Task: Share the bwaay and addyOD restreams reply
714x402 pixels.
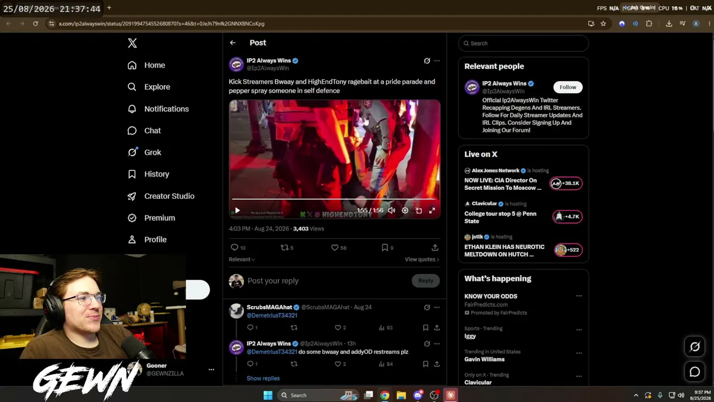Action: click(437, 364)
